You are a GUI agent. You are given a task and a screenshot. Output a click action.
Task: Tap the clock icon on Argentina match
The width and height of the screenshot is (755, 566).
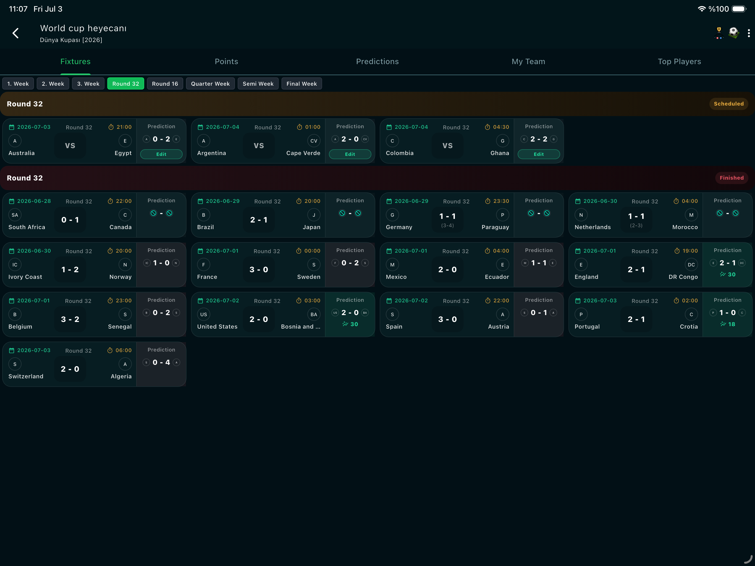[299, 127]
